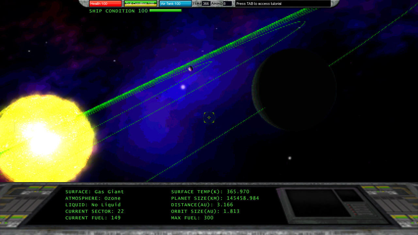Click the 'Press TAB to access tutorial' message
The width and height of the screenshot is (418, 235).
(x=283, y=4)
